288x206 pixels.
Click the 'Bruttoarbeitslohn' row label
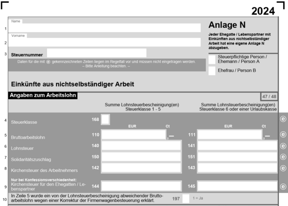click(28, 137)
